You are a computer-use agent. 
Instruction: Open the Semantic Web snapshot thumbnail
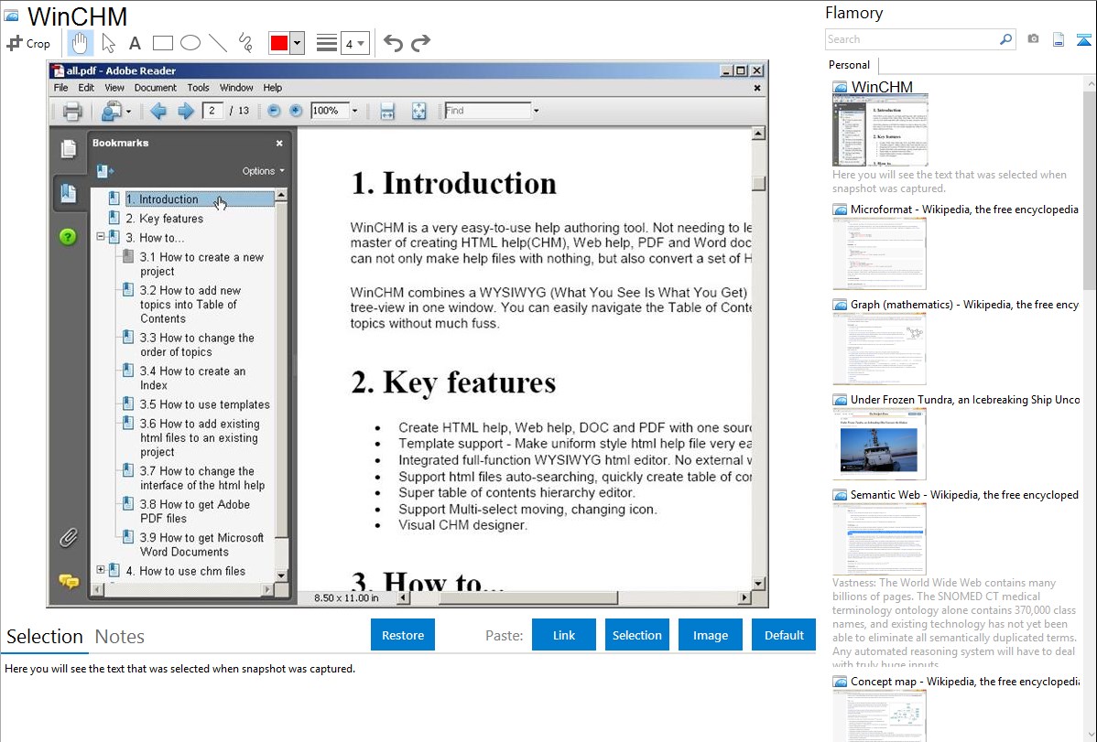pos(879,538)
